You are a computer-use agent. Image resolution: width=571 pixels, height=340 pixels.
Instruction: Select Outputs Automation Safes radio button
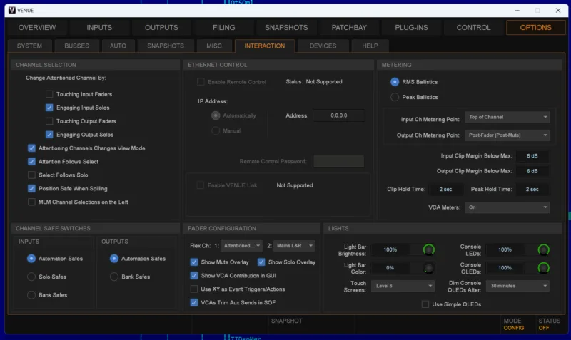coord(114,259)
